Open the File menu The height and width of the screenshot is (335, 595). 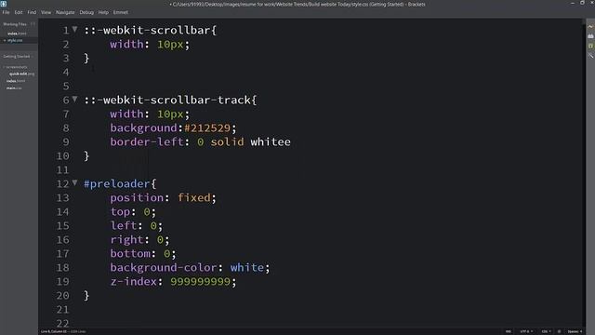[7, 12]
